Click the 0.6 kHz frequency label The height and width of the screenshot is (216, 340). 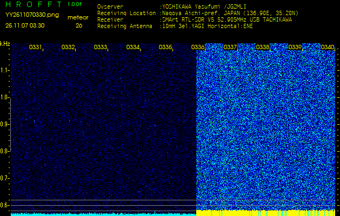click(4, 205)
